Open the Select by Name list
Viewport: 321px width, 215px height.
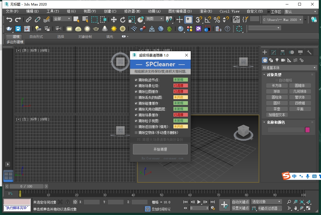[85, 19]
